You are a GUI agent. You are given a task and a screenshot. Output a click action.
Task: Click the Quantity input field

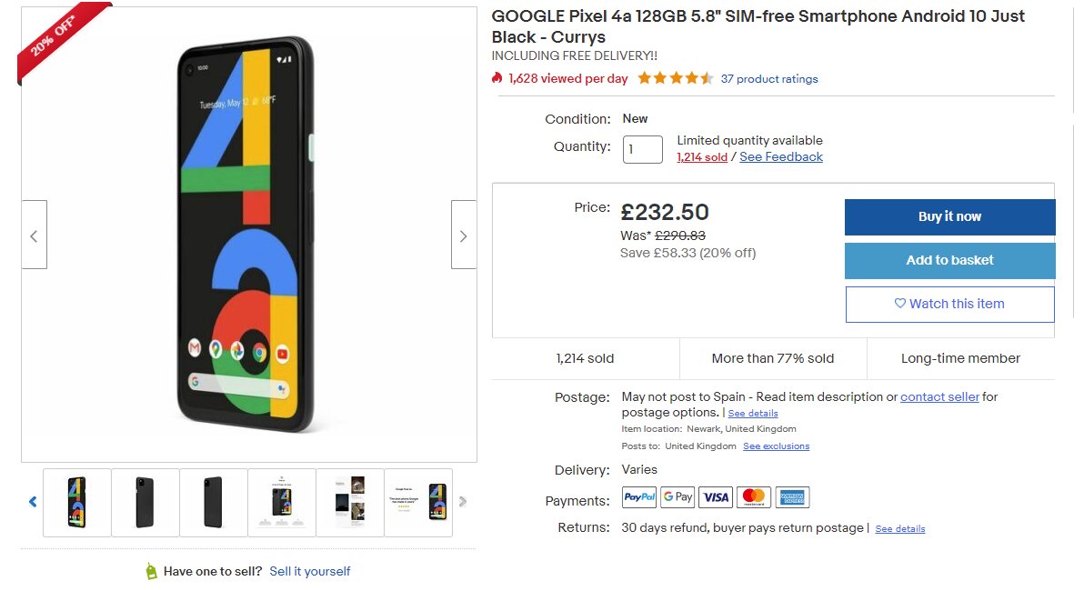coord(642,150)
